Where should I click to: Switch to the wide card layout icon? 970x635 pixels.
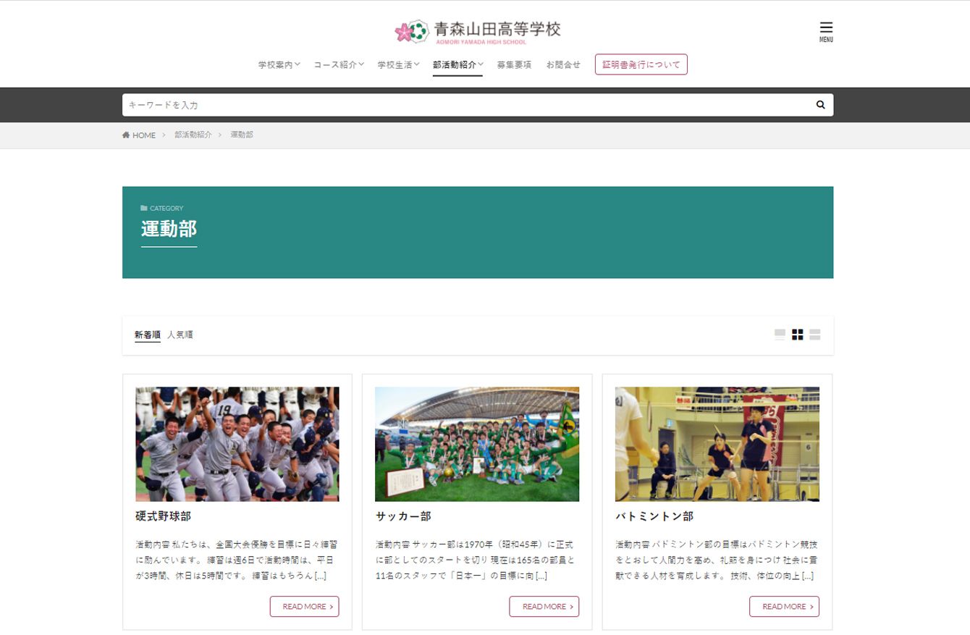780,335
